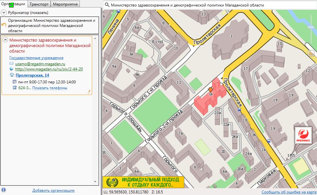The image size is (317, 195).
Task: Click the email envelope icon
Action: [x=12, y=64]
